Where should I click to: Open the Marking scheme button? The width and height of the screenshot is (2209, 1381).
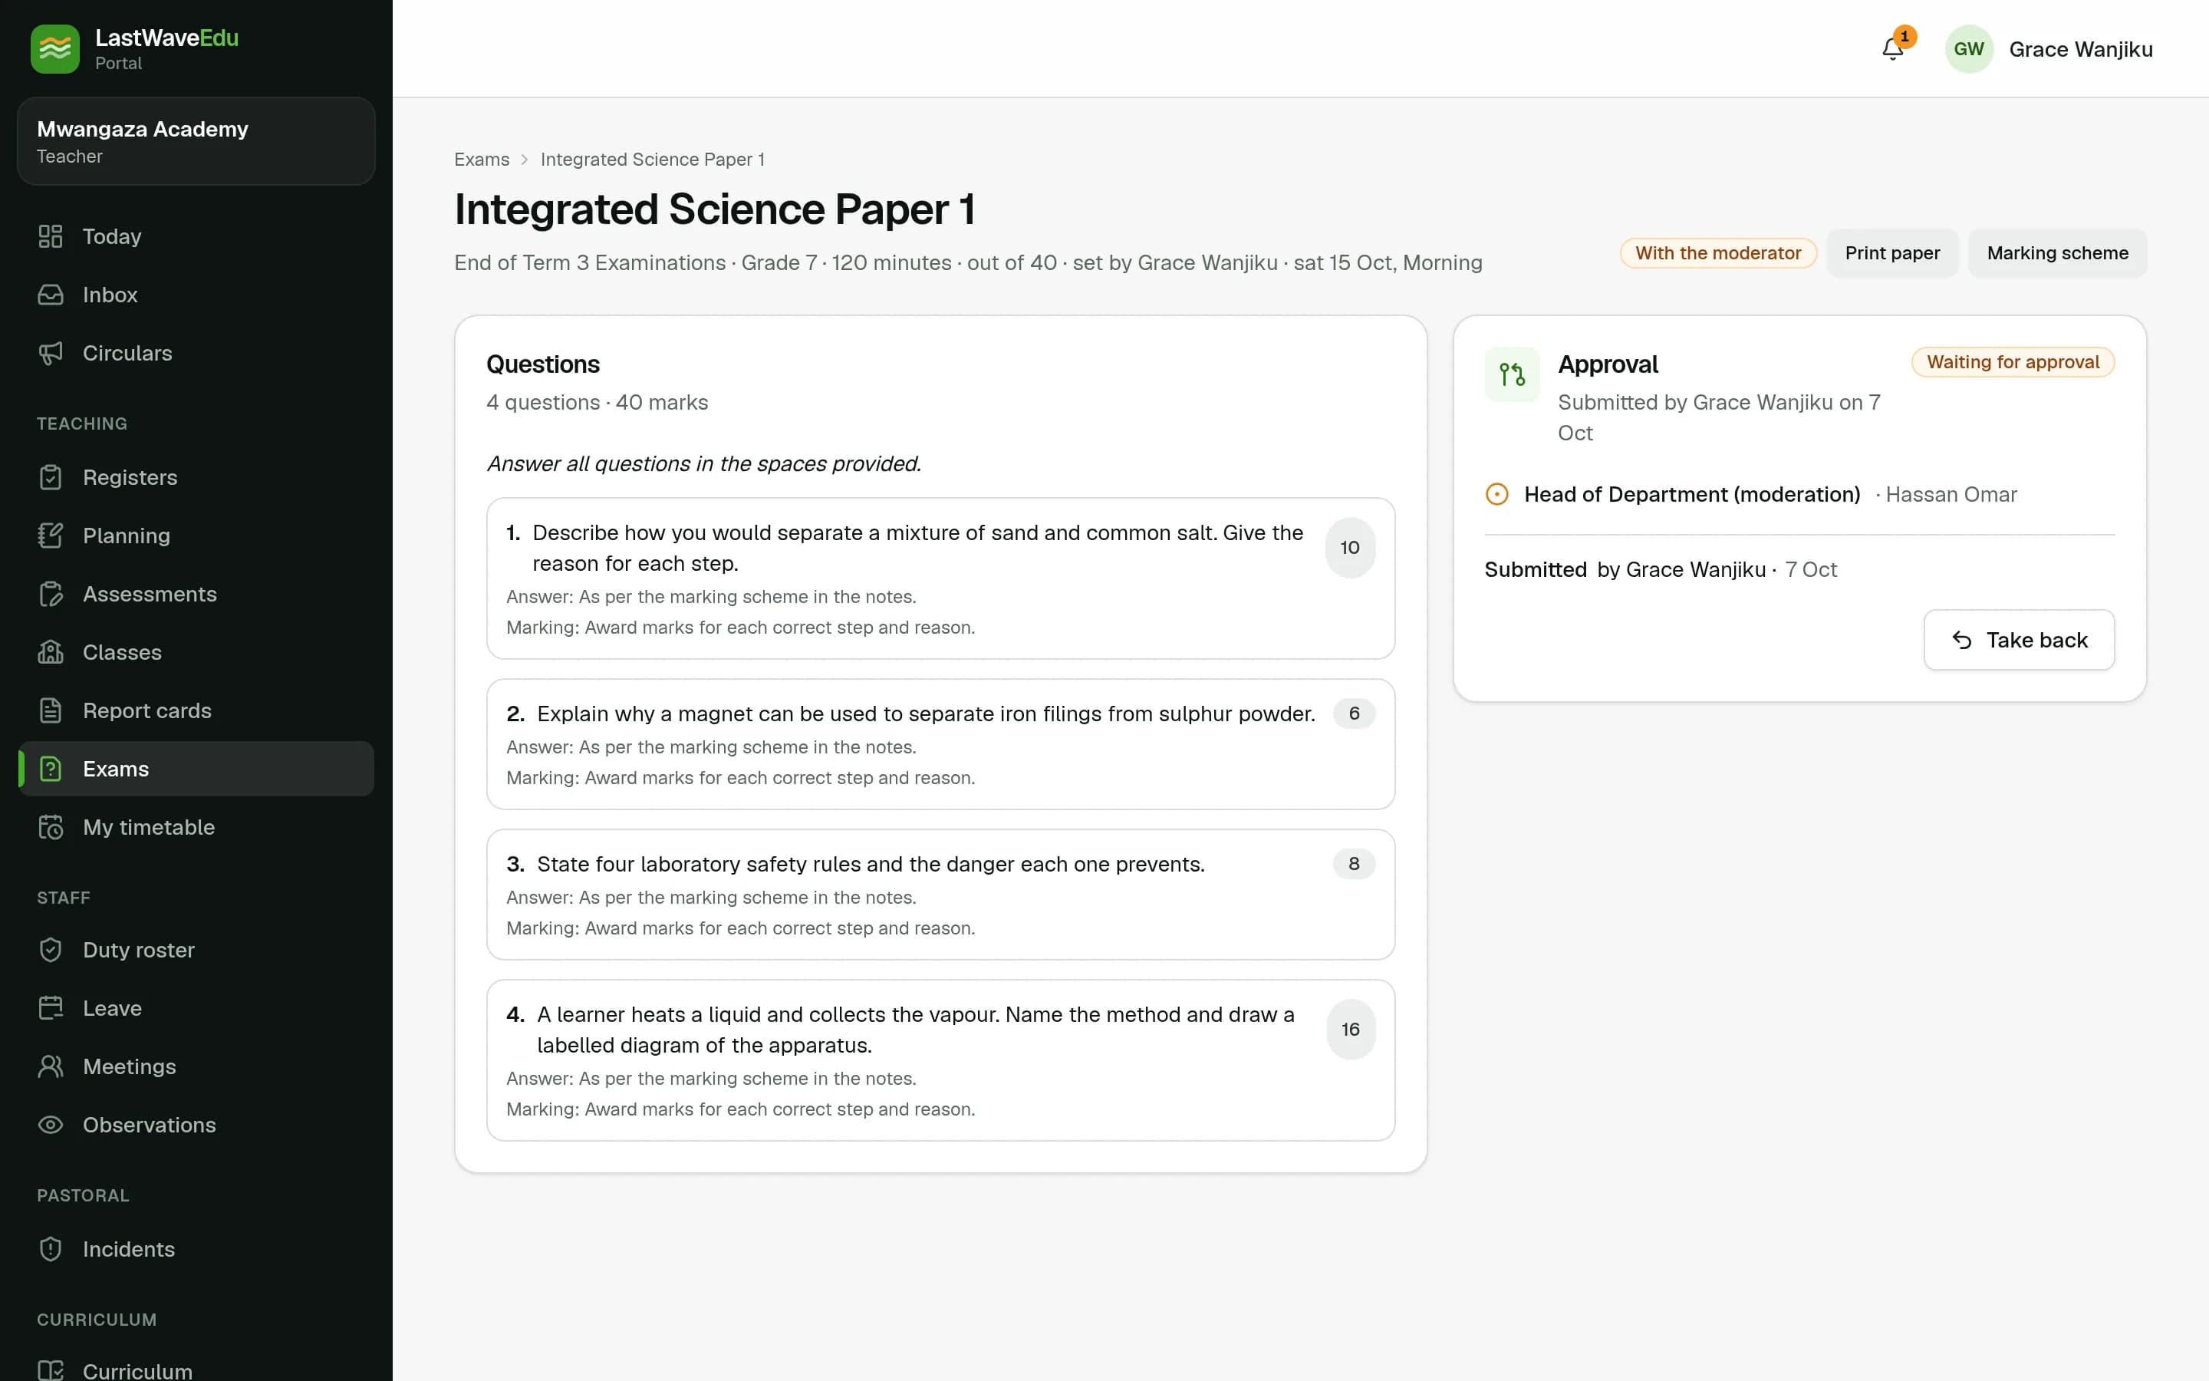2057,253
